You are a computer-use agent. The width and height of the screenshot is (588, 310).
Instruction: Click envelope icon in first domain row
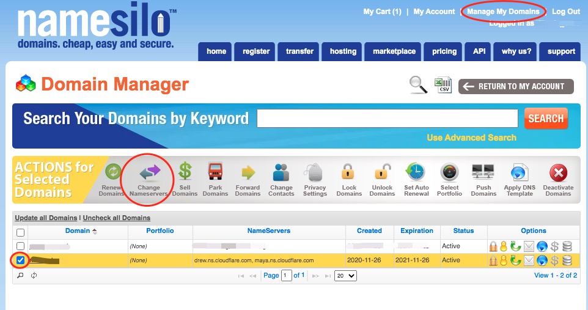(x=529, y=246)
